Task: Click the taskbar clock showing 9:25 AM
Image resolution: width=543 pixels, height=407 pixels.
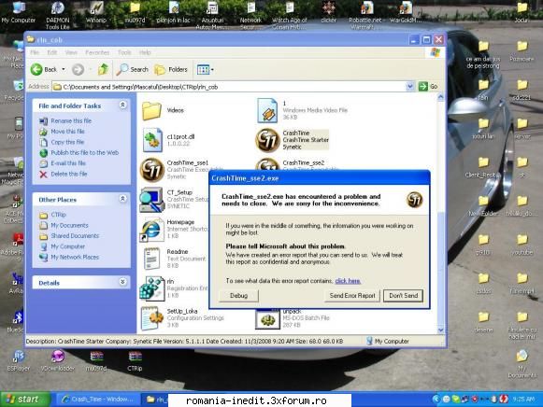Action: [523, 400]
